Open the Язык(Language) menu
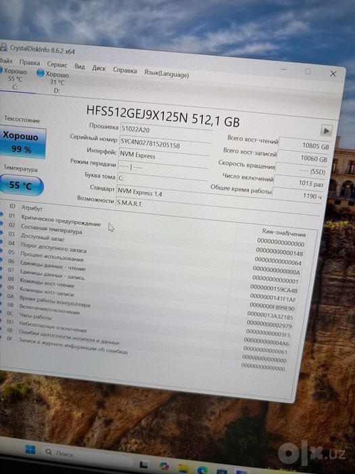 tap(166, 74)
